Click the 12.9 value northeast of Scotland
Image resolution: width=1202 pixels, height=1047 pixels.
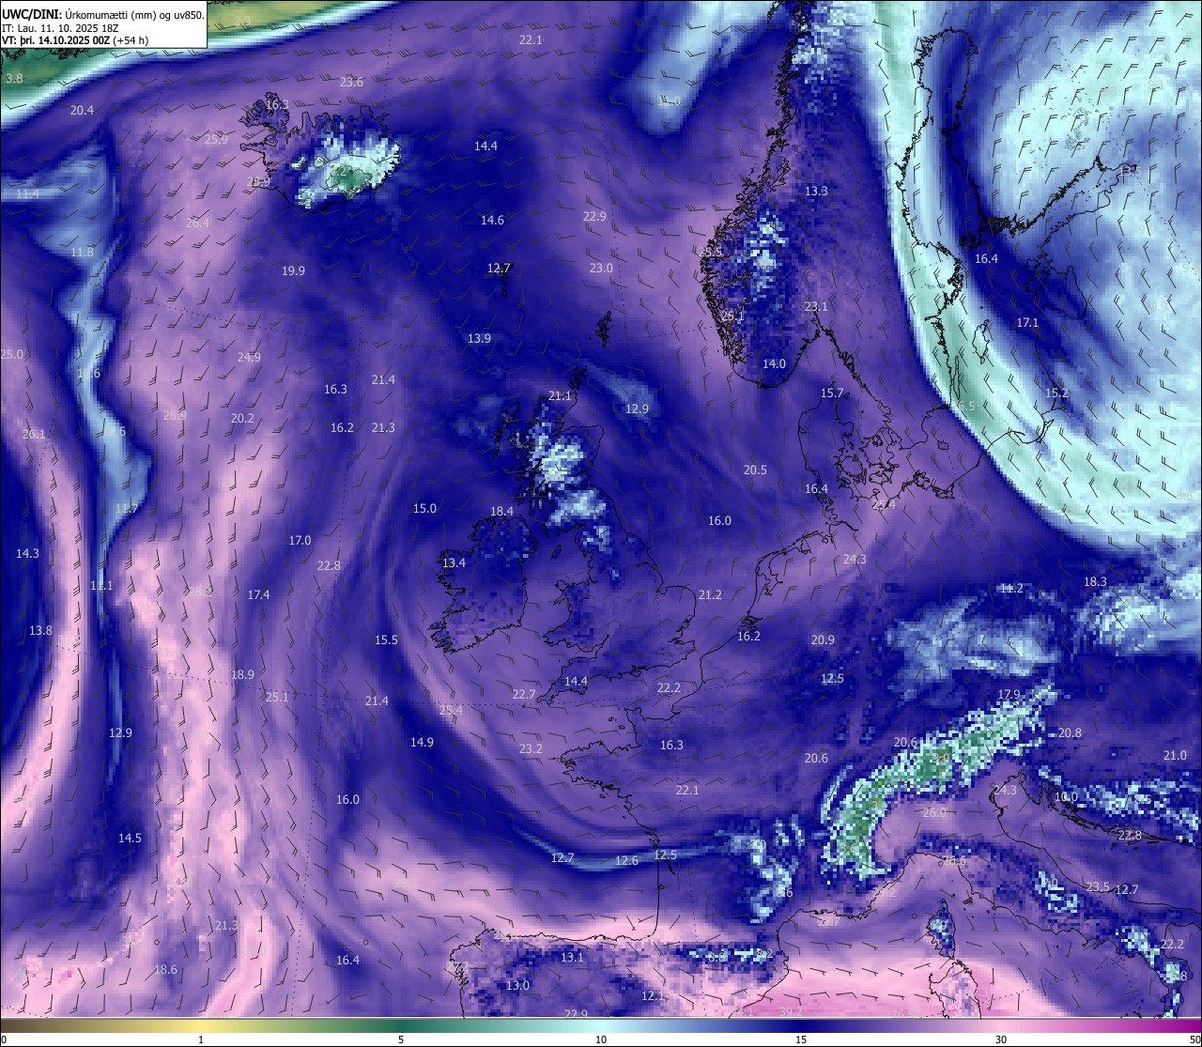[x=637, y=409]
